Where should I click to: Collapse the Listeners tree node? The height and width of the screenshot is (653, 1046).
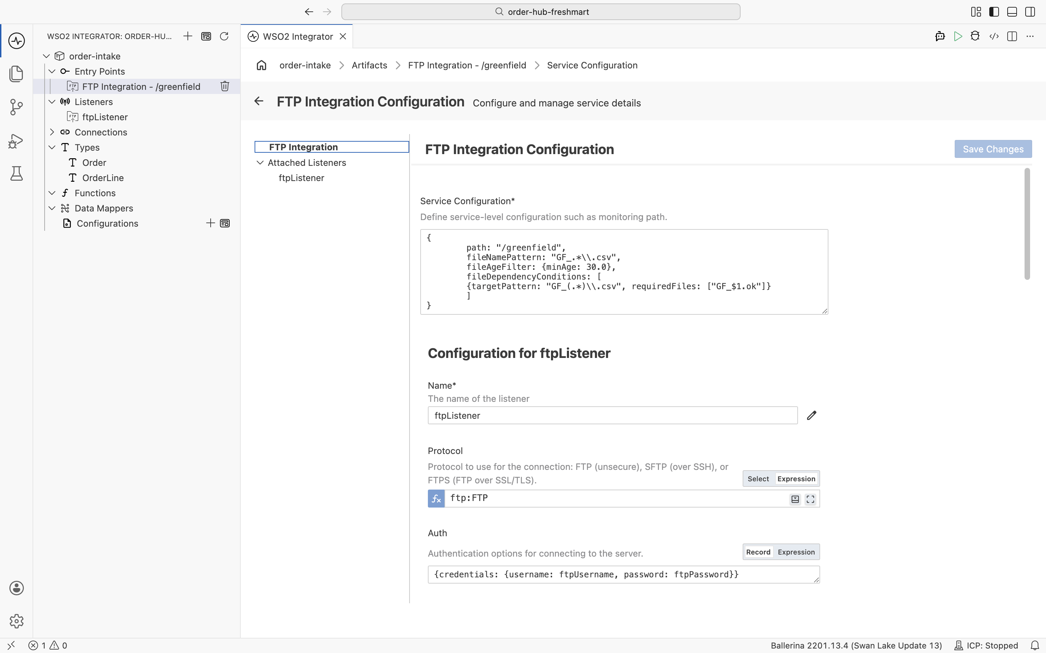point(52,102)
